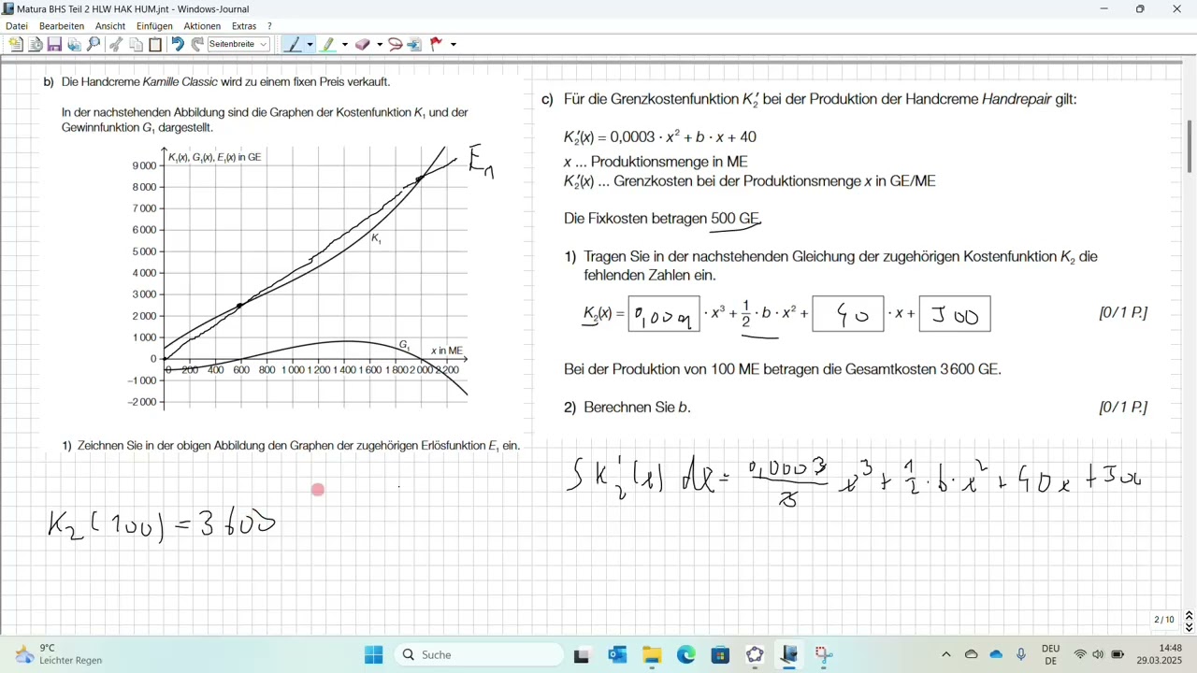
Task: Click the OneDrive cloud tray icon
Action: 996,654
